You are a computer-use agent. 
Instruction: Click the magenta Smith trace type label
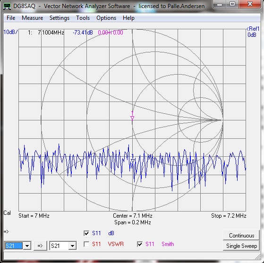point(168,244)
